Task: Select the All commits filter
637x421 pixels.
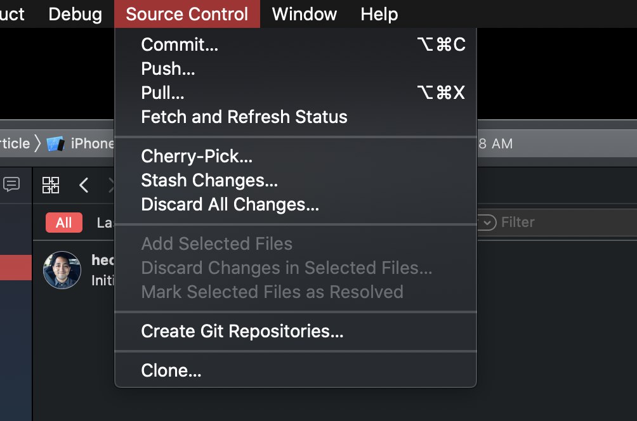Action: 63,223
